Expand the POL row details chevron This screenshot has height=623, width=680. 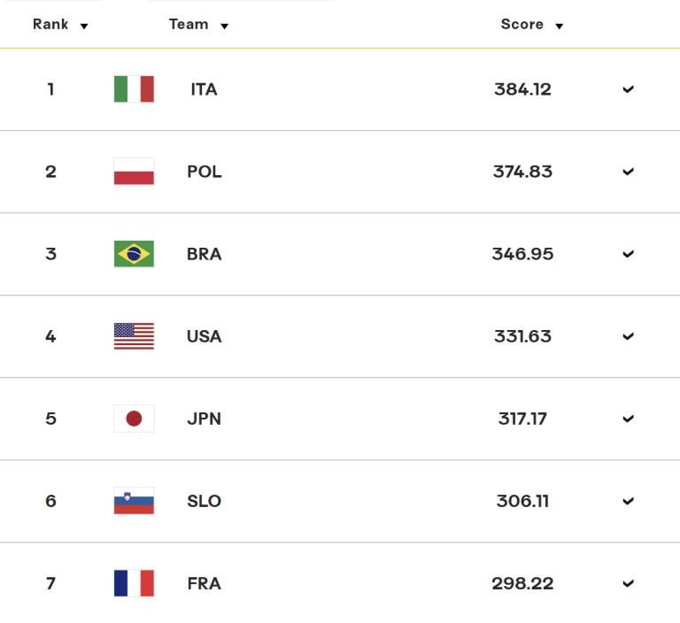coord(629,172)
